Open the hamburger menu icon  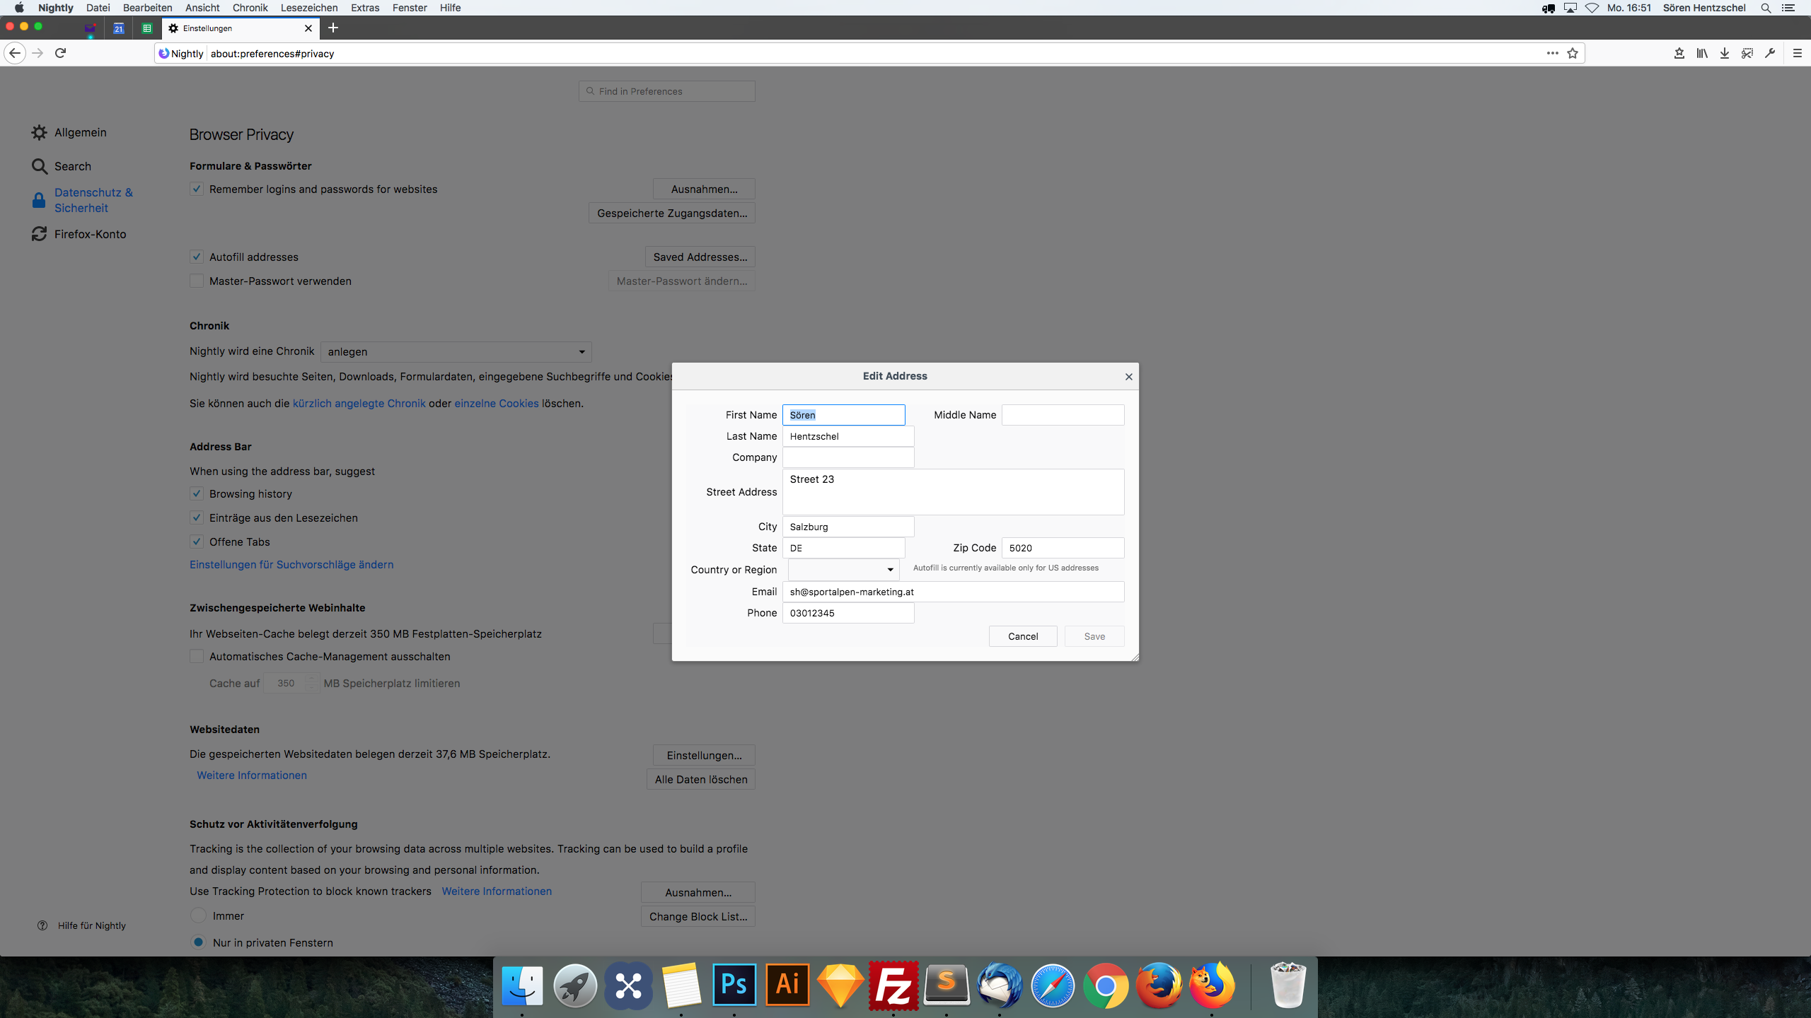pos(1797,53)
